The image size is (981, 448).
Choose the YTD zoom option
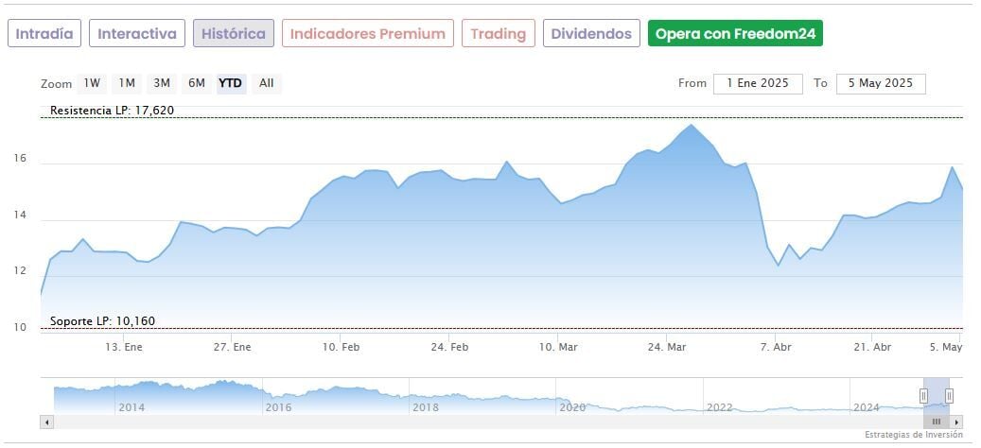[x=231, y=83]
